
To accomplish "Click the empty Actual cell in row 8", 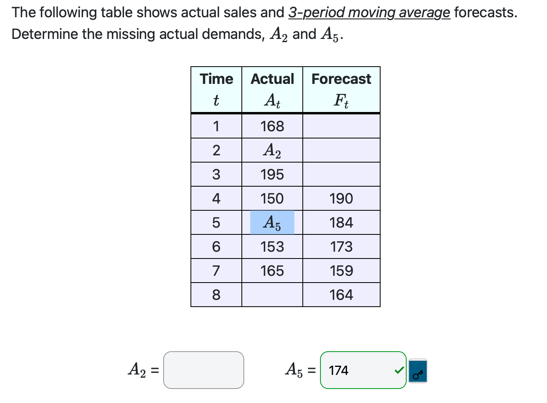I will point(272,295).
